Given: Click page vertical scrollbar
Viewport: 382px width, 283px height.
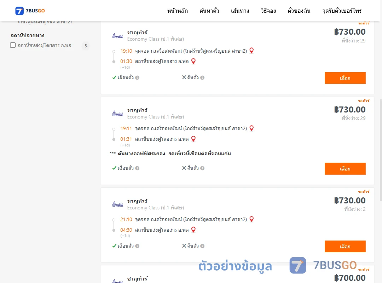Looking at the screenshot, I should pos(381,150).
